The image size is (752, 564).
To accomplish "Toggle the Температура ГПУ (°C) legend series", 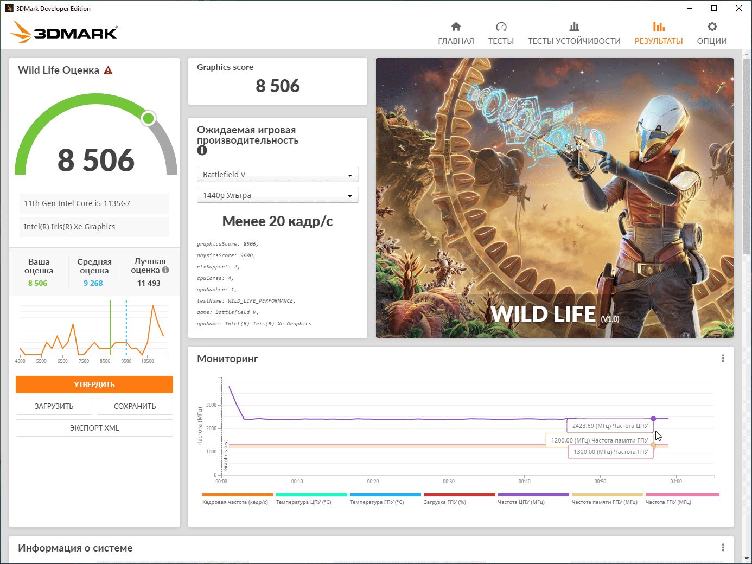I will point(385,499).
